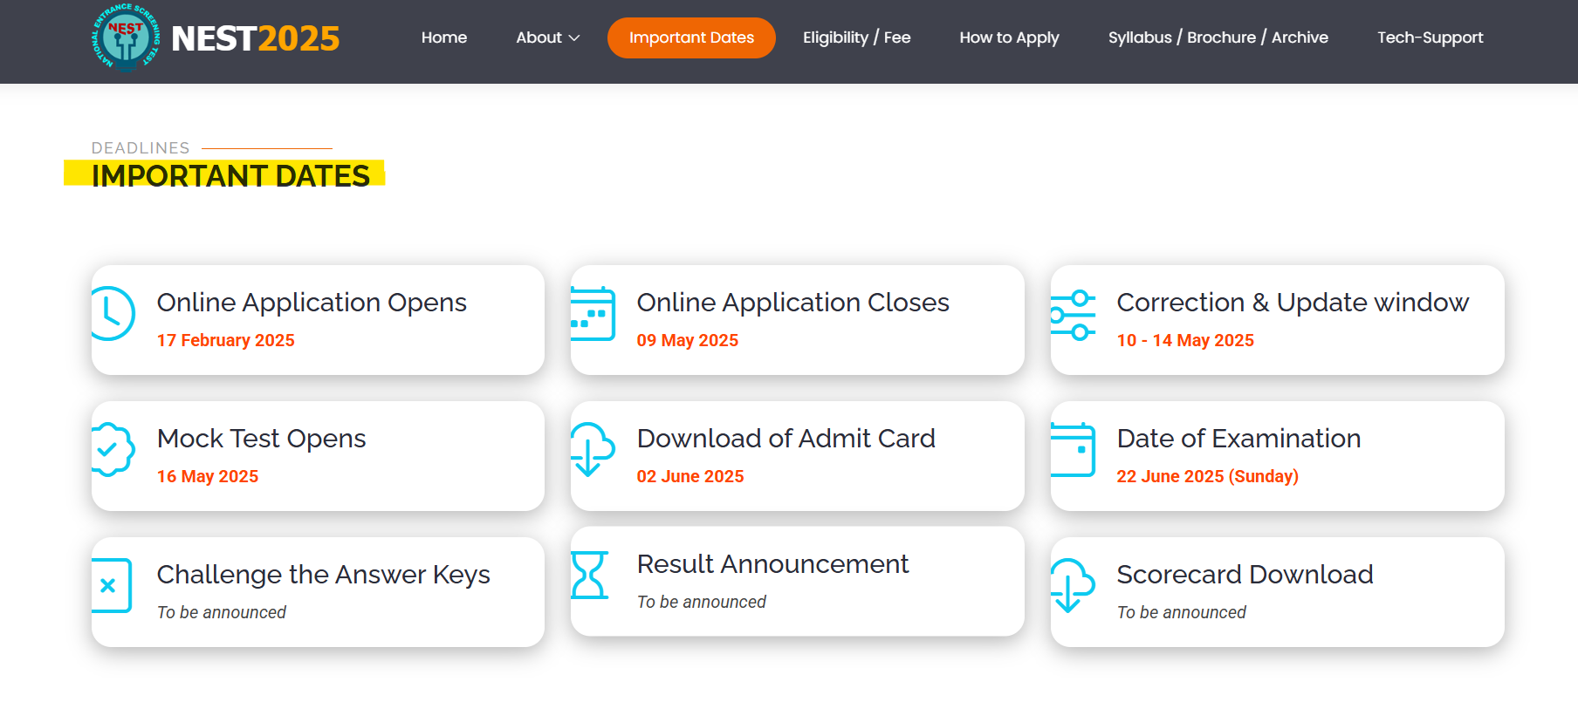Go to the Home page
Screen dimensions: 1578x702
443,37
